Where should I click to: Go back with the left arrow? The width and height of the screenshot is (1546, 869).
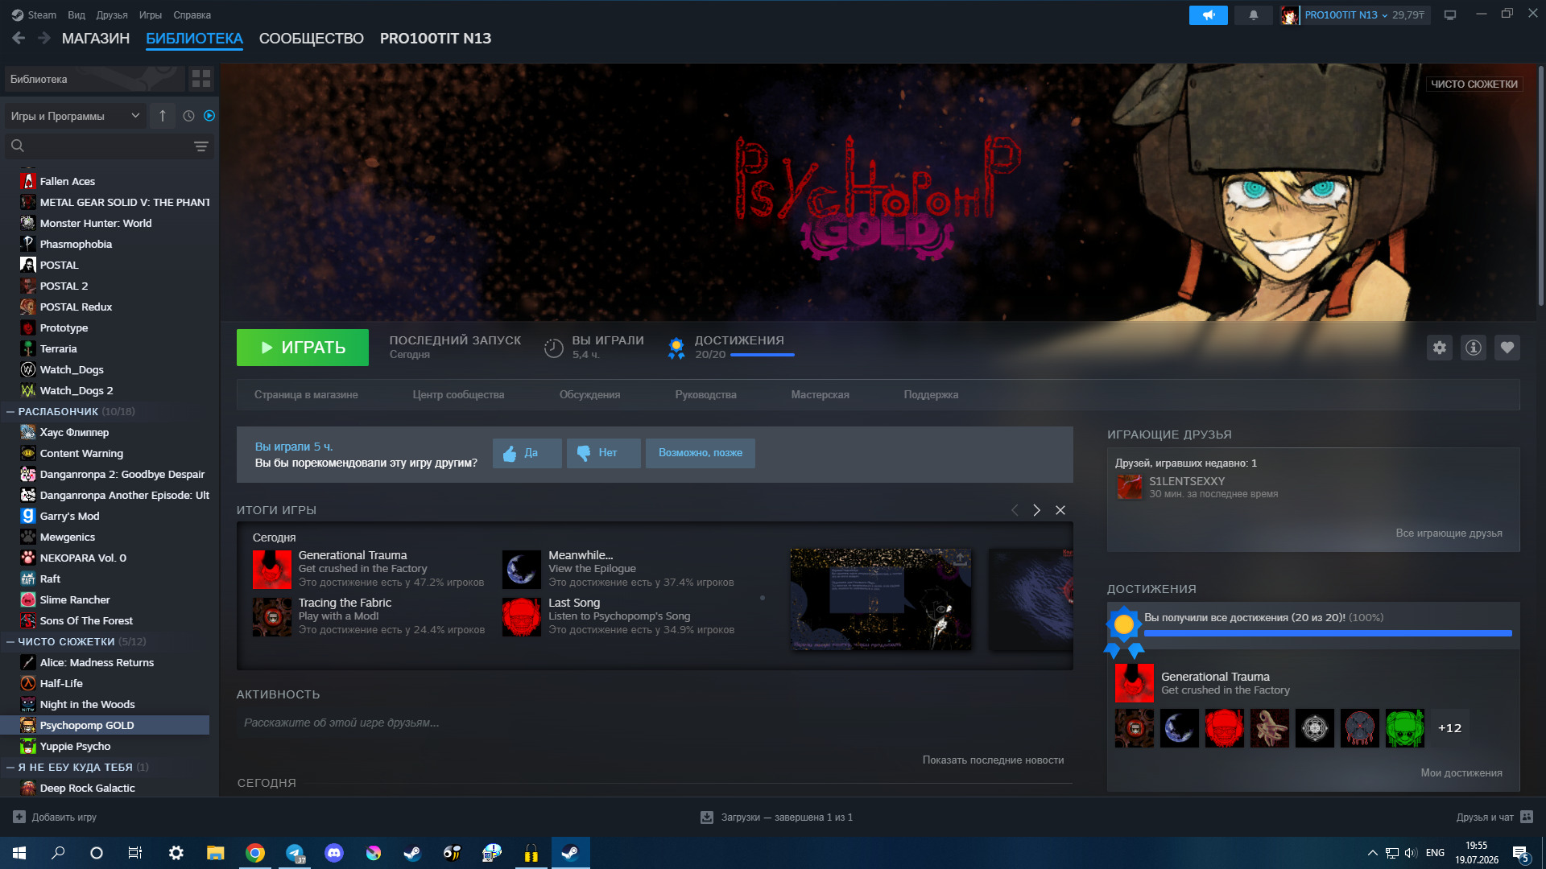[x=19, y=38]
